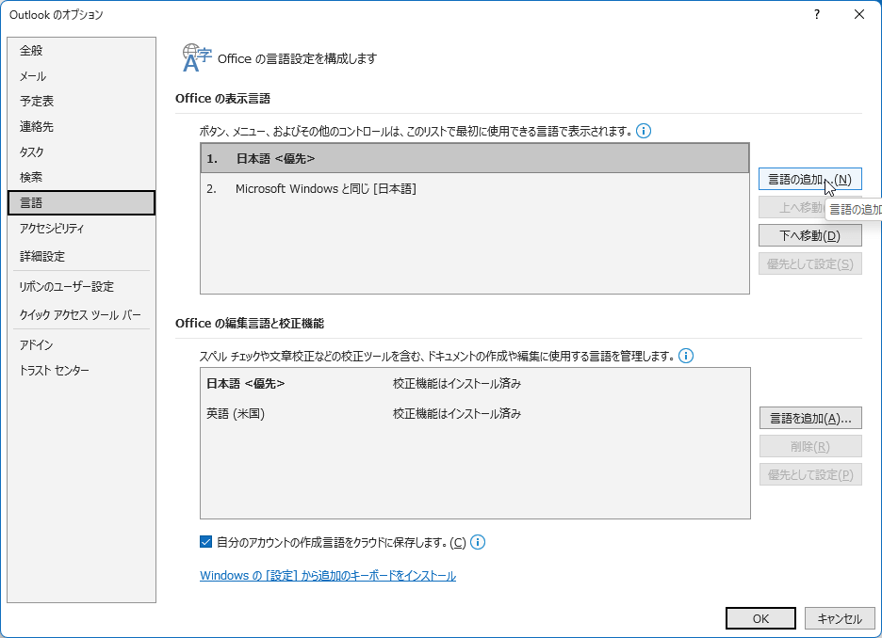This screenshot has height=638, width=882.
Task: Click 言語の追加(N) display language button
Action: point(810,179)
